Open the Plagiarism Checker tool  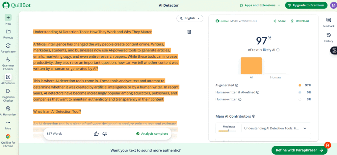click(8, 95)
